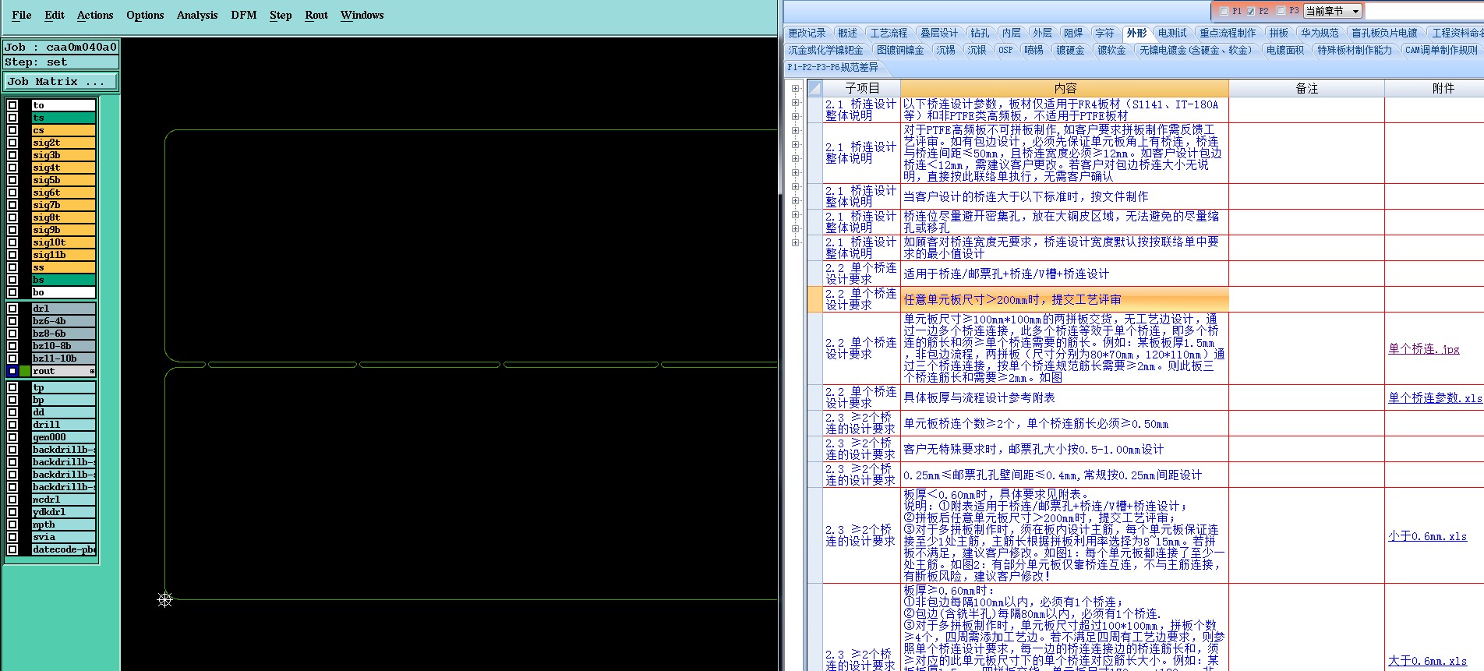1484x671 pixels.
Task: Switch to the OSP tab
Action: click(x=1005, y=50)
